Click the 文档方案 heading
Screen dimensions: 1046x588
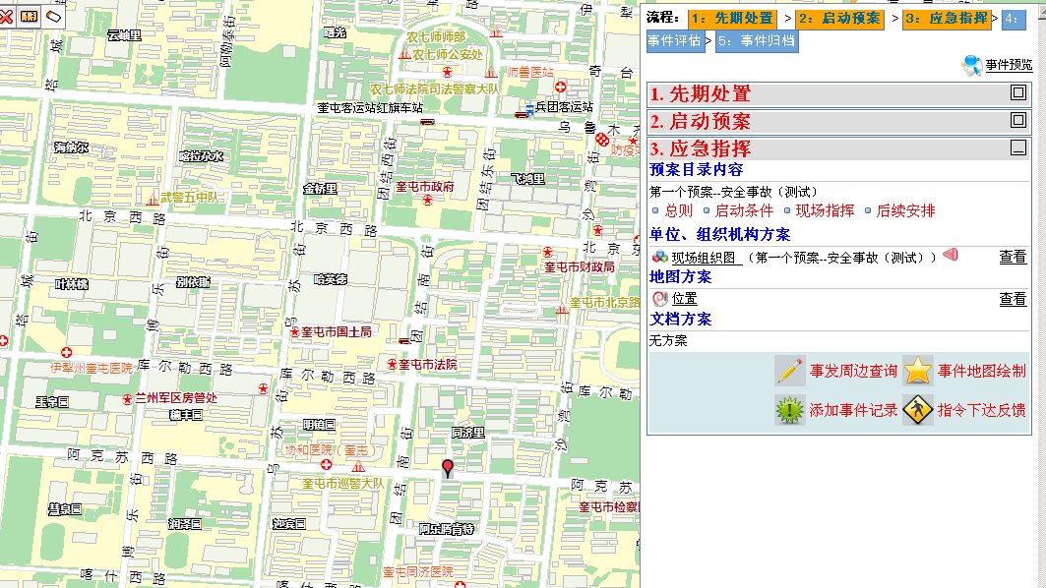click(x=680, y=319)
